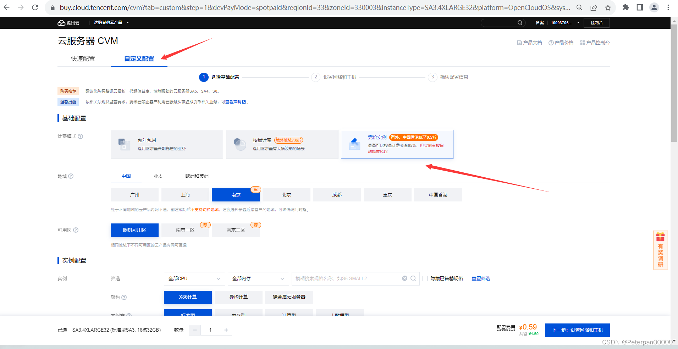Open 控制台 button in top bar
This screenshot has height=349, width=678.
[596, 23]
